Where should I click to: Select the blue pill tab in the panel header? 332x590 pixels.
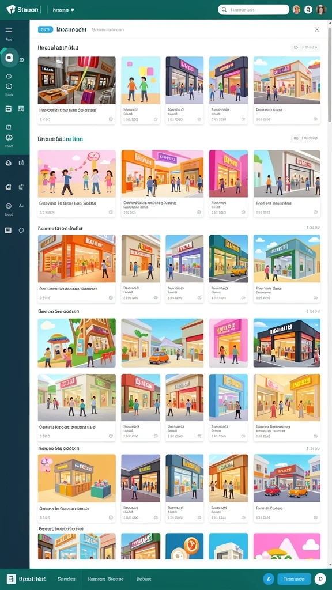coord(46,29)
